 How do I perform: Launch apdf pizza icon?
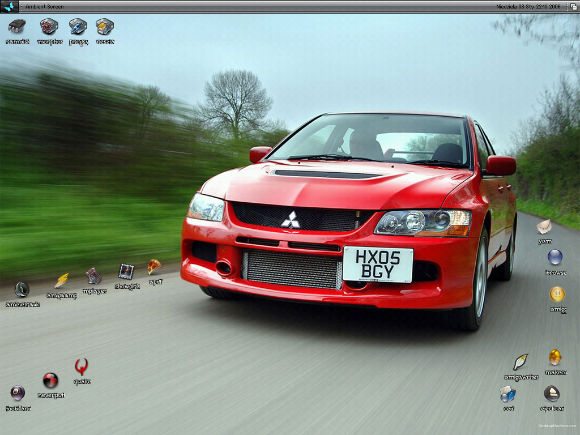[x=155, y=267]
